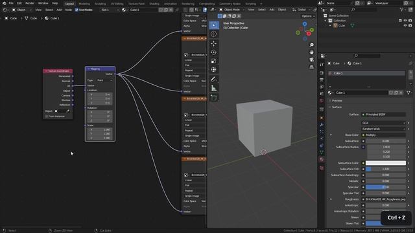The width and height of the screenshot is (415, 233).
Task: Click the viewport View menu
Action: click(251, 10)
